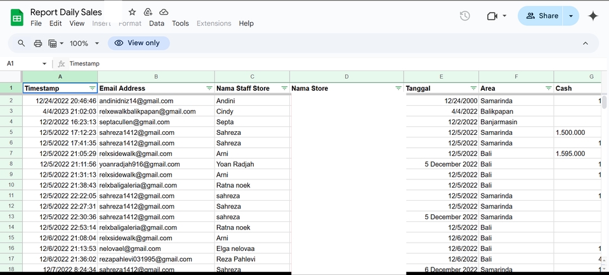609x275 pixels.
Task: Click the 1.500.000 cash cell
Action: click(578, 132)
